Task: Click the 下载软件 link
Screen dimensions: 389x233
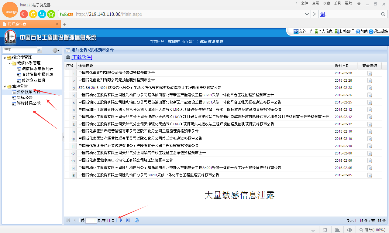Action: [81, 57]
